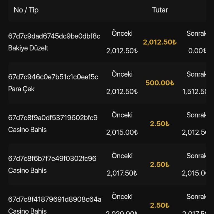The image size is (214, 214).
Task: Click the 2,015.00₺ previous balance value
Action: pos(122,132)
